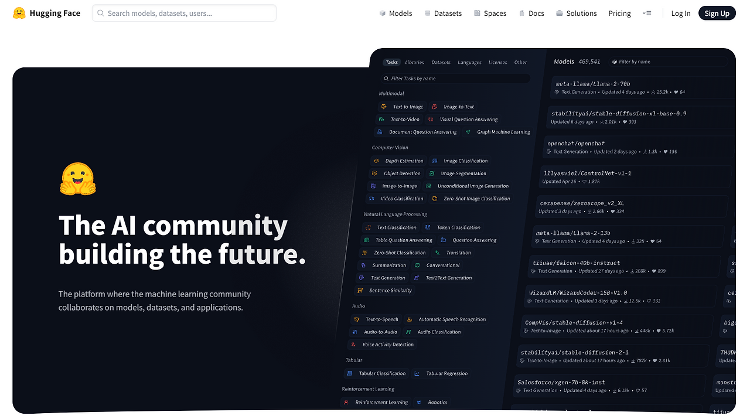The image size is (750, 419).
Task: Click the Graph Machine Learning task icon
Action: [x=468, y=132]
